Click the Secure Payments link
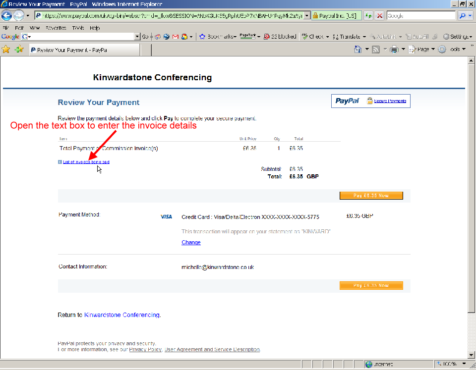This screenshot has width=476, height=370. point(390,101)
